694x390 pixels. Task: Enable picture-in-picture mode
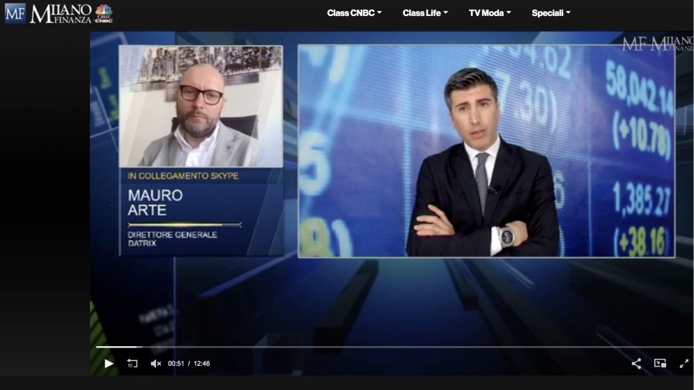660,363
